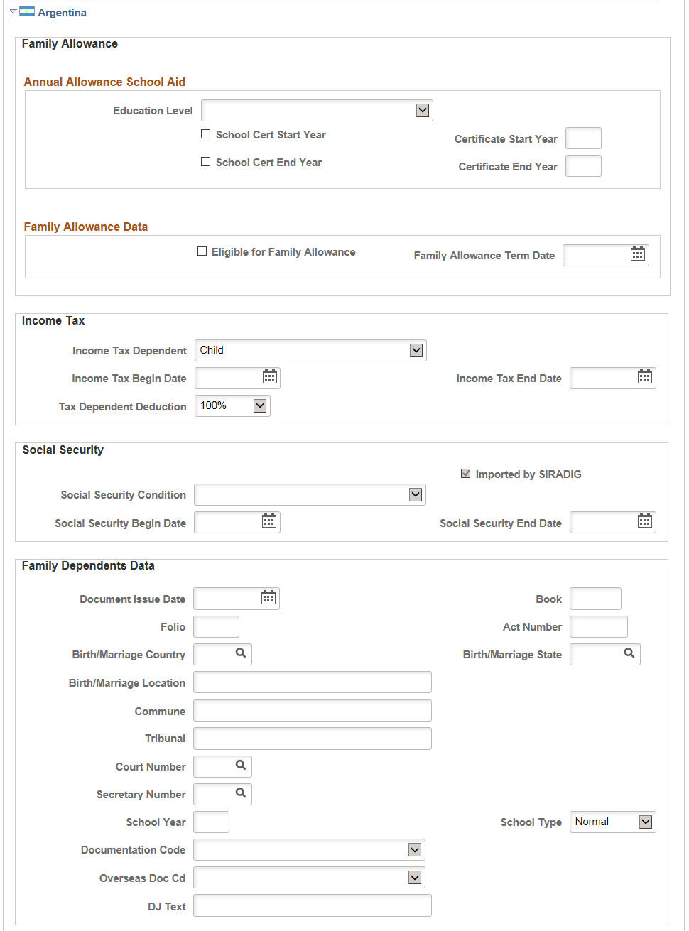The image size is (689, 931).
Task: Change the School Type selection
Action: click(646, 822)
